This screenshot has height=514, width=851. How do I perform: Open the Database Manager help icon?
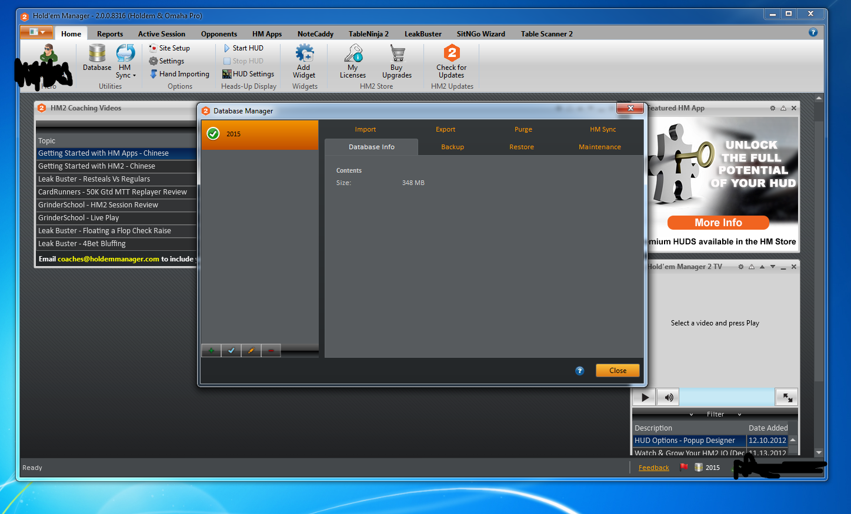click(x=579, y=371)
